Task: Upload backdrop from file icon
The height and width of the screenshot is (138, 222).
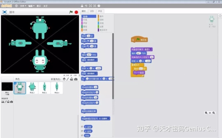Action: pyautogui.click(x=9, y=102)
